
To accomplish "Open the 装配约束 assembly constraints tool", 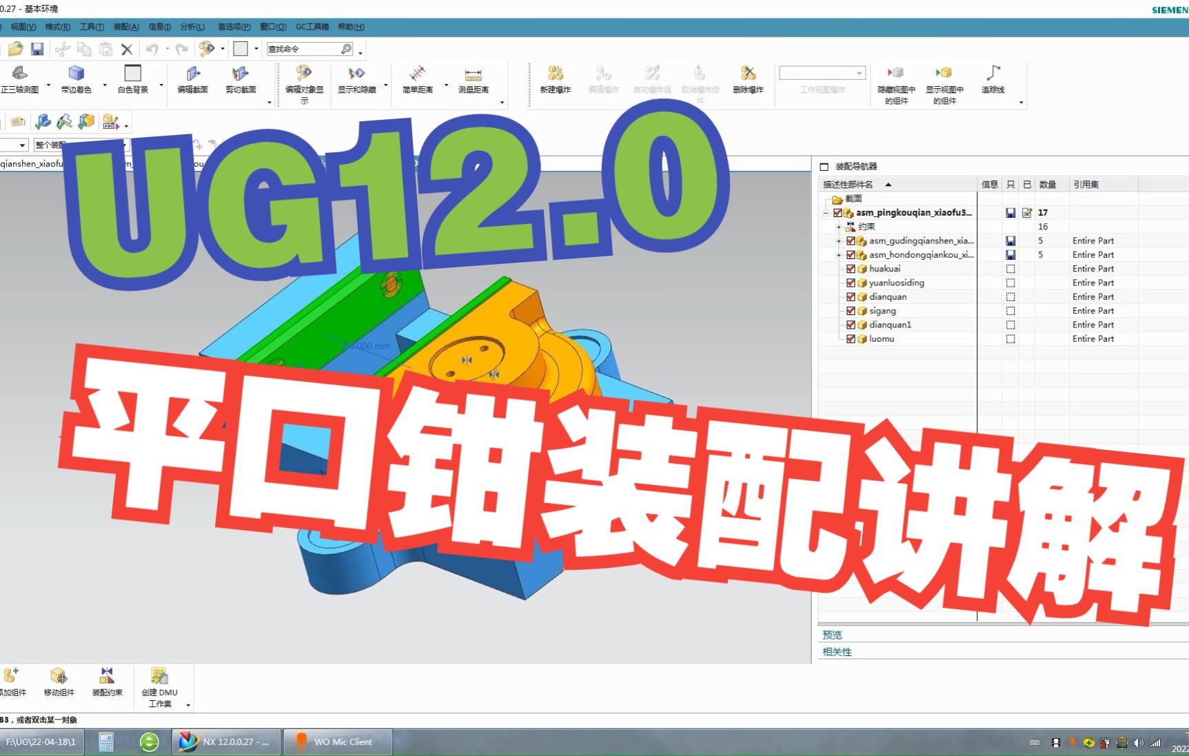I will tap(107, 682).
